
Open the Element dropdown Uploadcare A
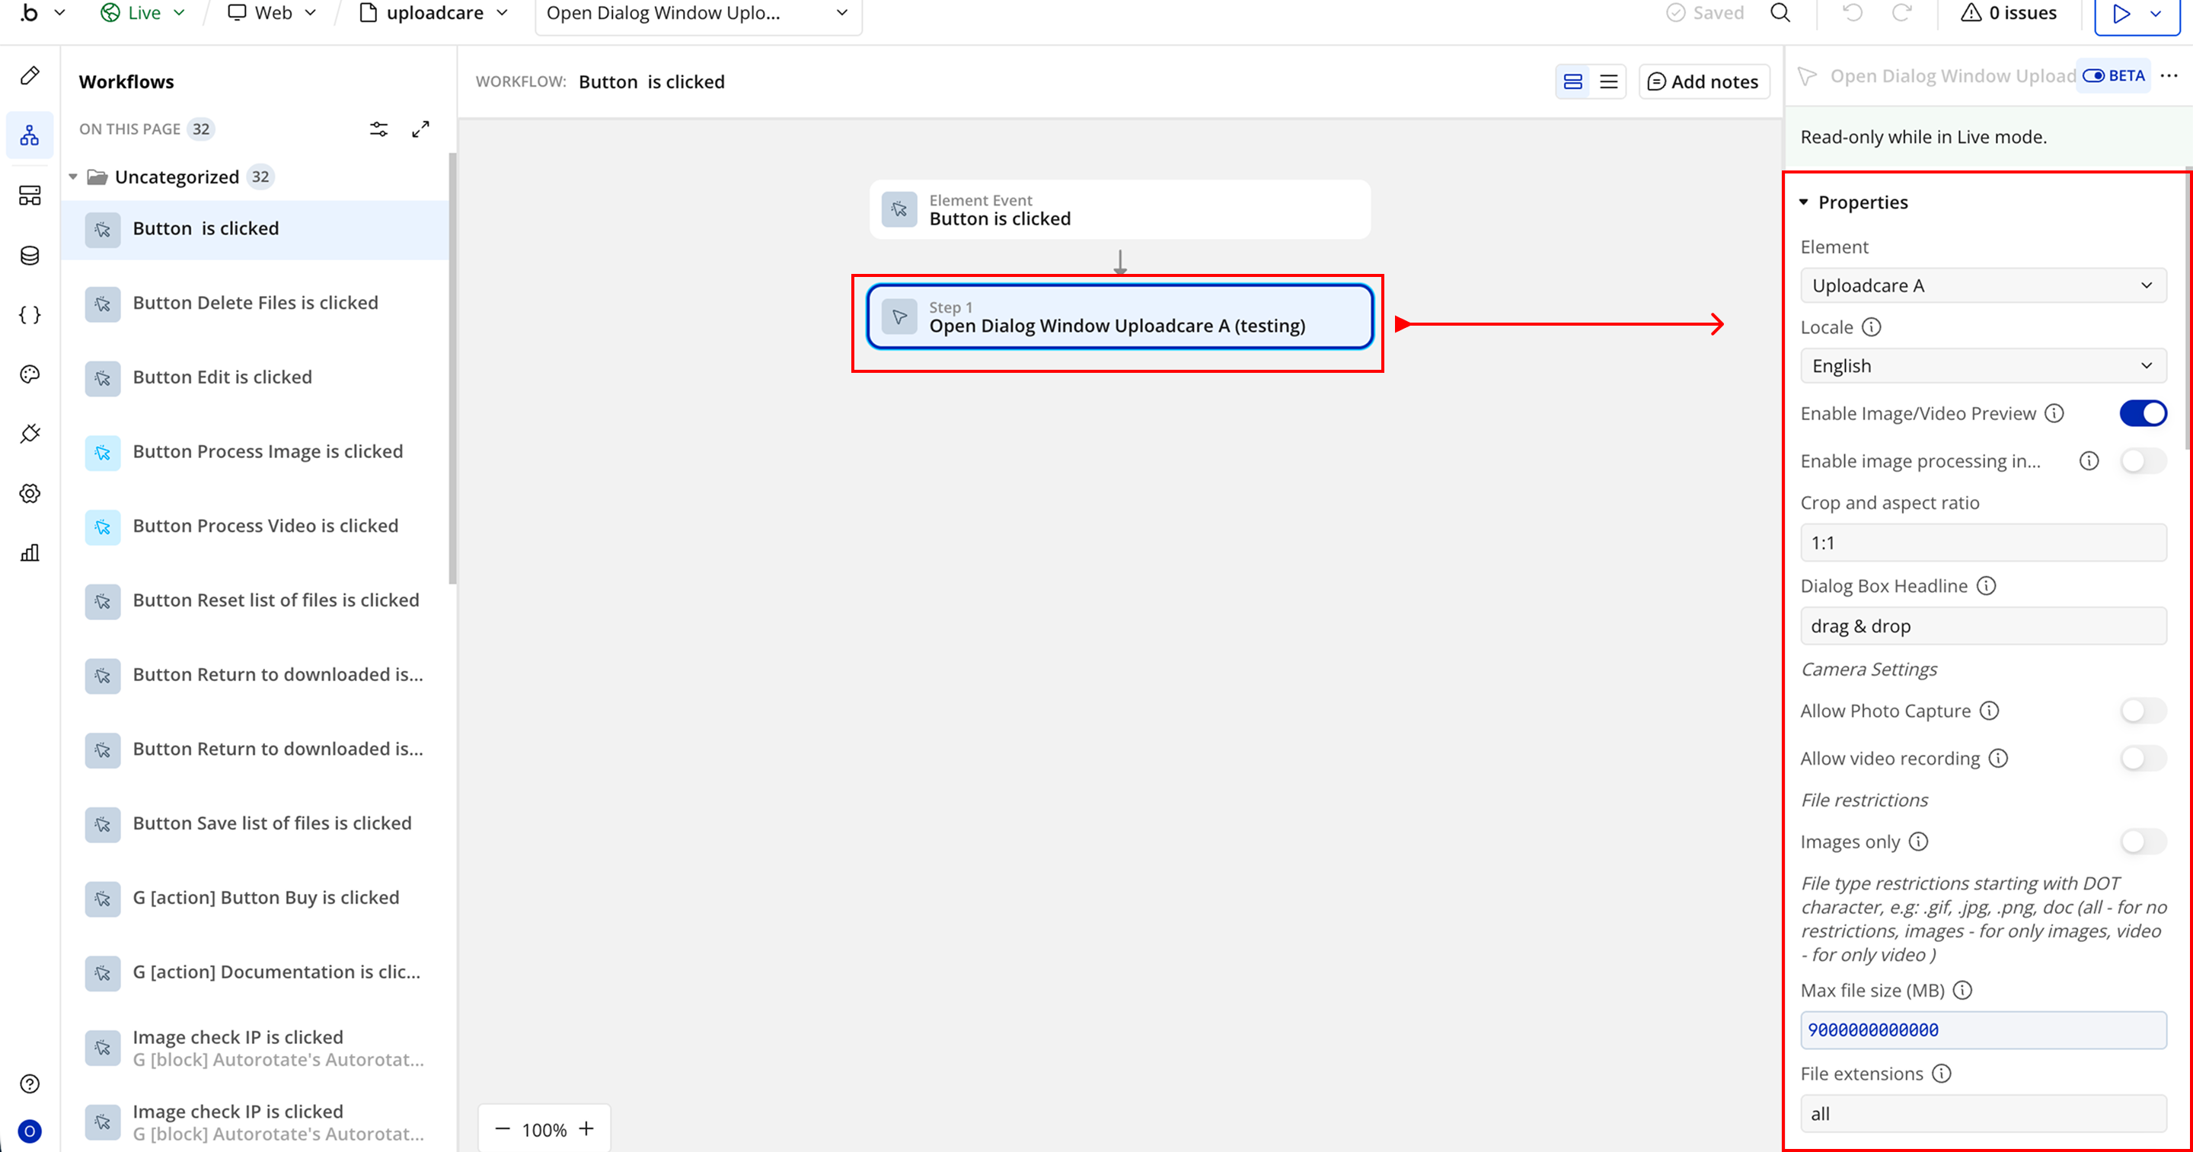pyautogui.click(x=1983, y=286)
